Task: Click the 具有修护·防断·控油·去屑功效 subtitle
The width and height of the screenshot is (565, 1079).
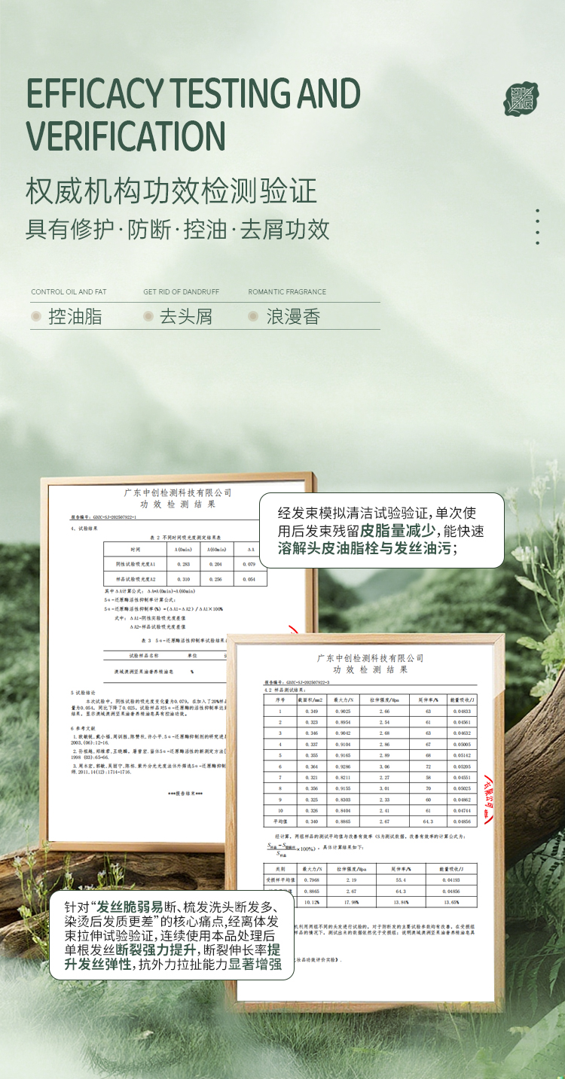Action: click(x=178, y=229)
